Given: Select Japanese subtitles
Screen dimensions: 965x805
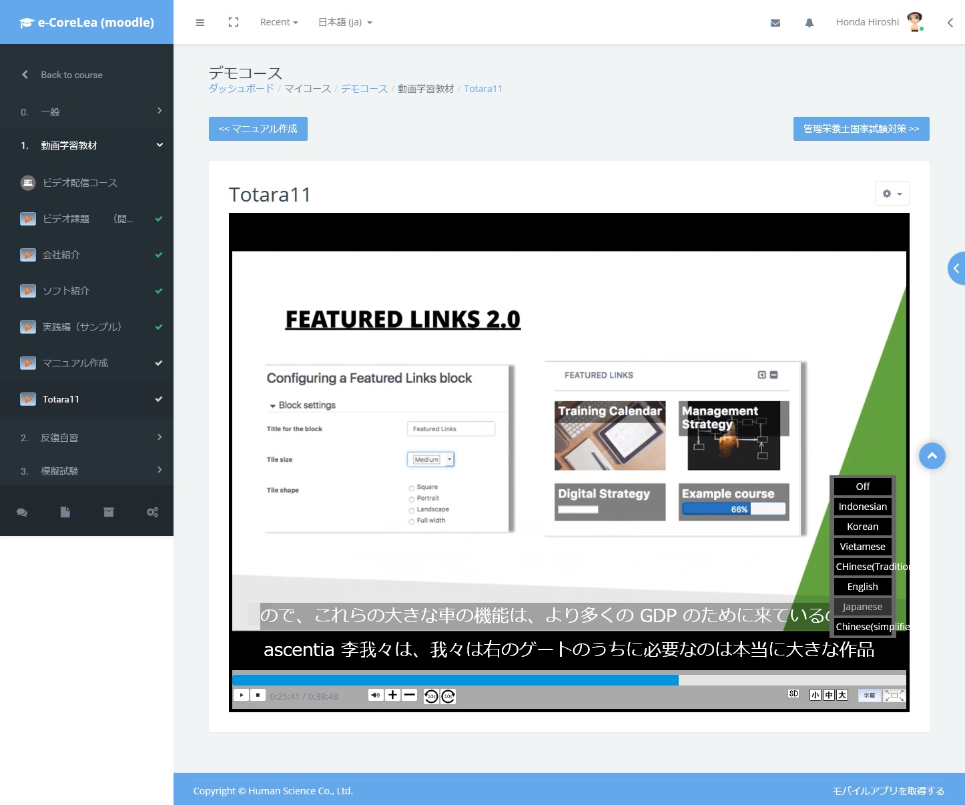Looking at the screenshot, I should pyautogui.click(x=863, y=607).
